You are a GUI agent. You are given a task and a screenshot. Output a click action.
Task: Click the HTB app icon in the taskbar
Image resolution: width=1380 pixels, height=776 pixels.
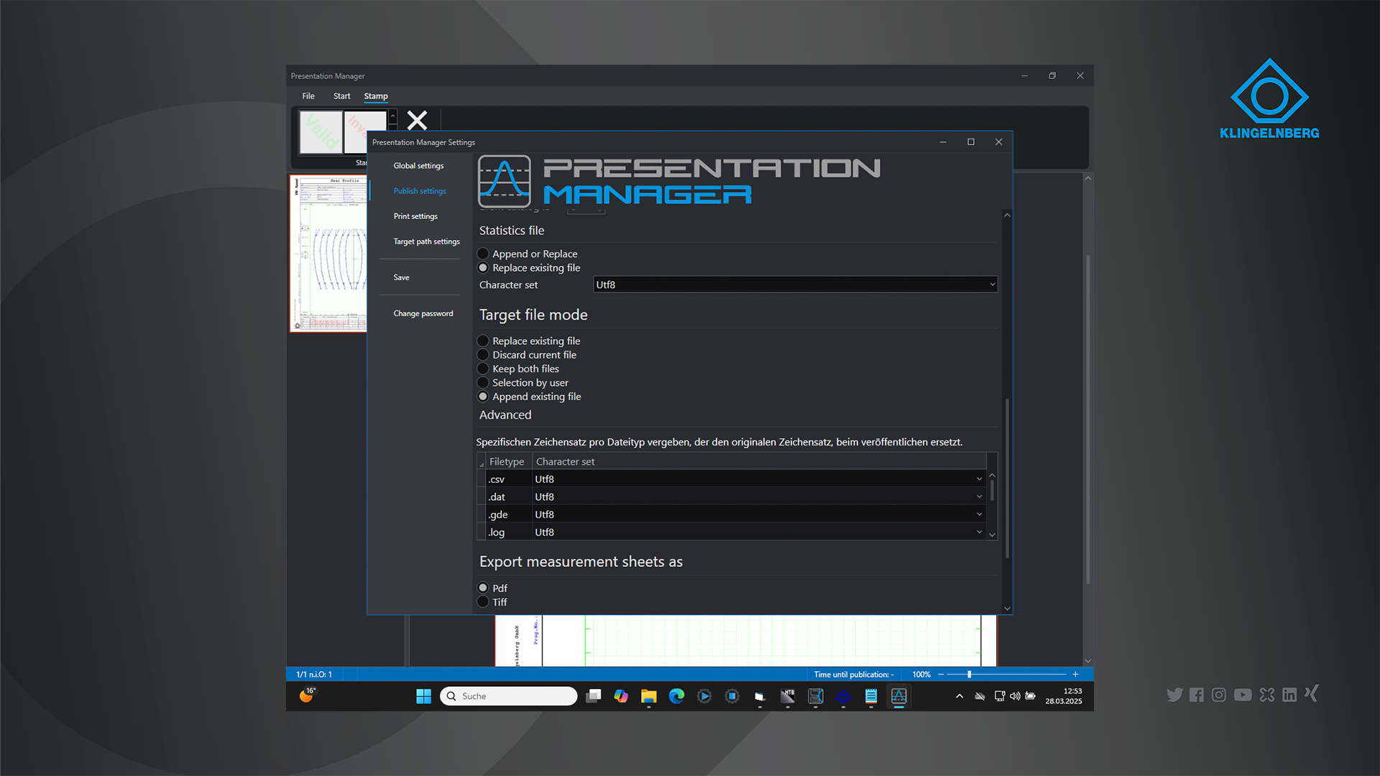tap(788, 696)
